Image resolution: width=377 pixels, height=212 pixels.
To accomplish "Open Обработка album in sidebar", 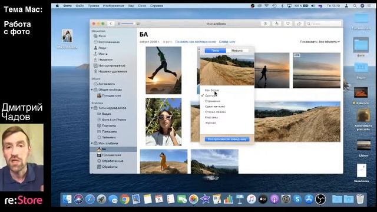I will click(x=110, y=167).
